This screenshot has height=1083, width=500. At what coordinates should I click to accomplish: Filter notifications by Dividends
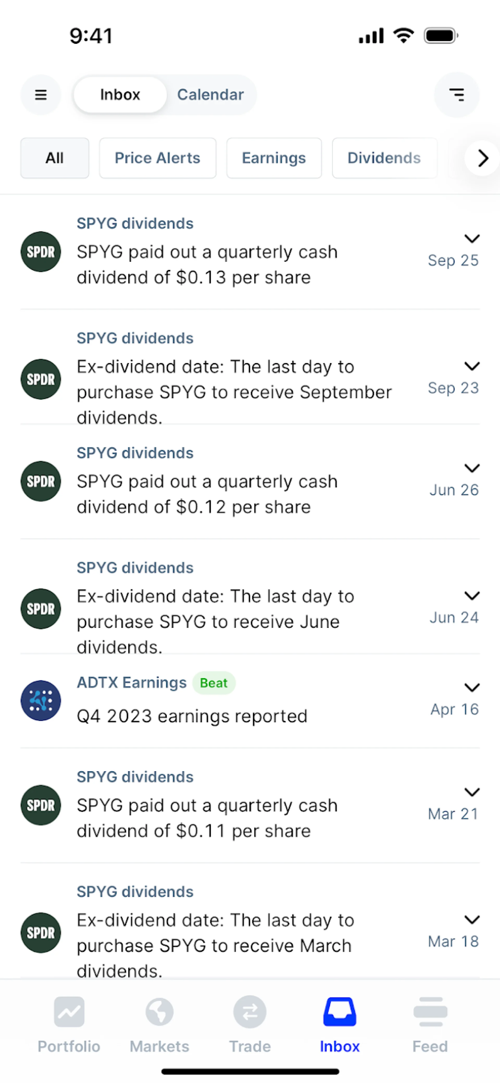(384, 158)
